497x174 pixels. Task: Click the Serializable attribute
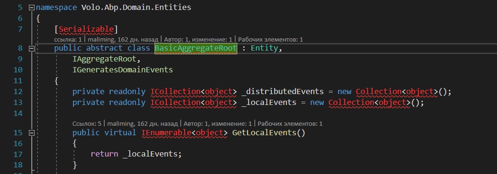[x=86, y=30]
